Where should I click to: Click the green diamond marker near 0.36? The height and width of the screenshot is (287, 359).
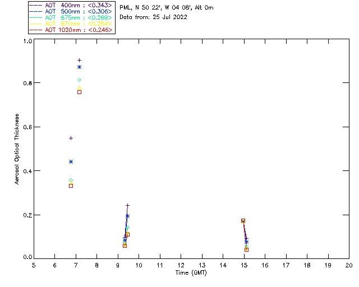[x=71, y=180]
